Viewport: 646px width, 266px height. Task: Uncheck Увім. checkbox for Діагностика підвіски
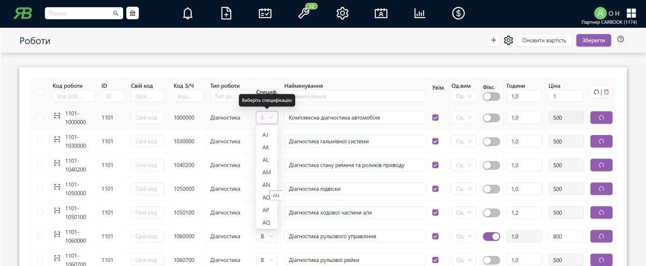coord(436,189)
